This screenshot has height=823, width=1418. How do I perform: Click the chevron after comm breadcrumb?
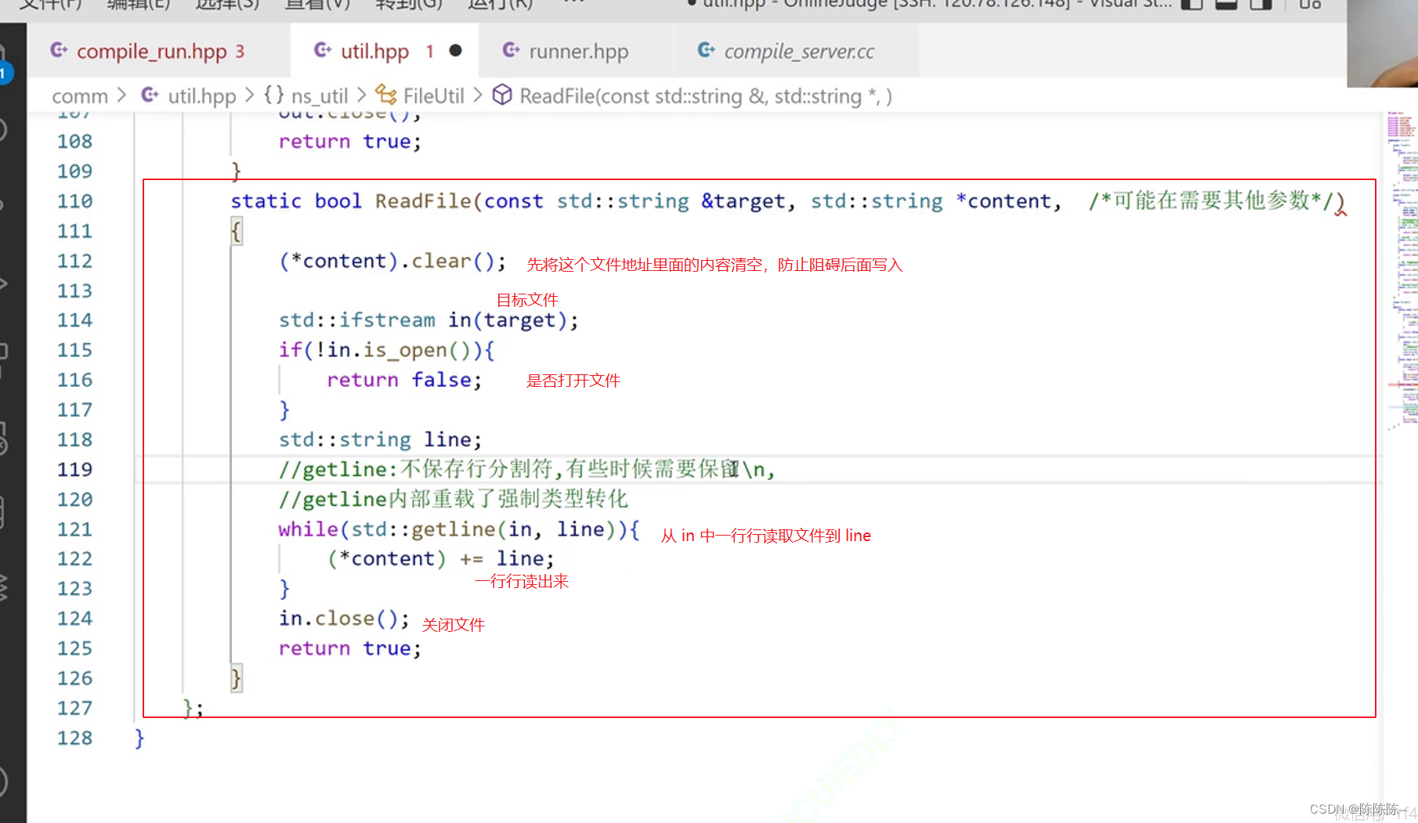click(x=121, y=96)
